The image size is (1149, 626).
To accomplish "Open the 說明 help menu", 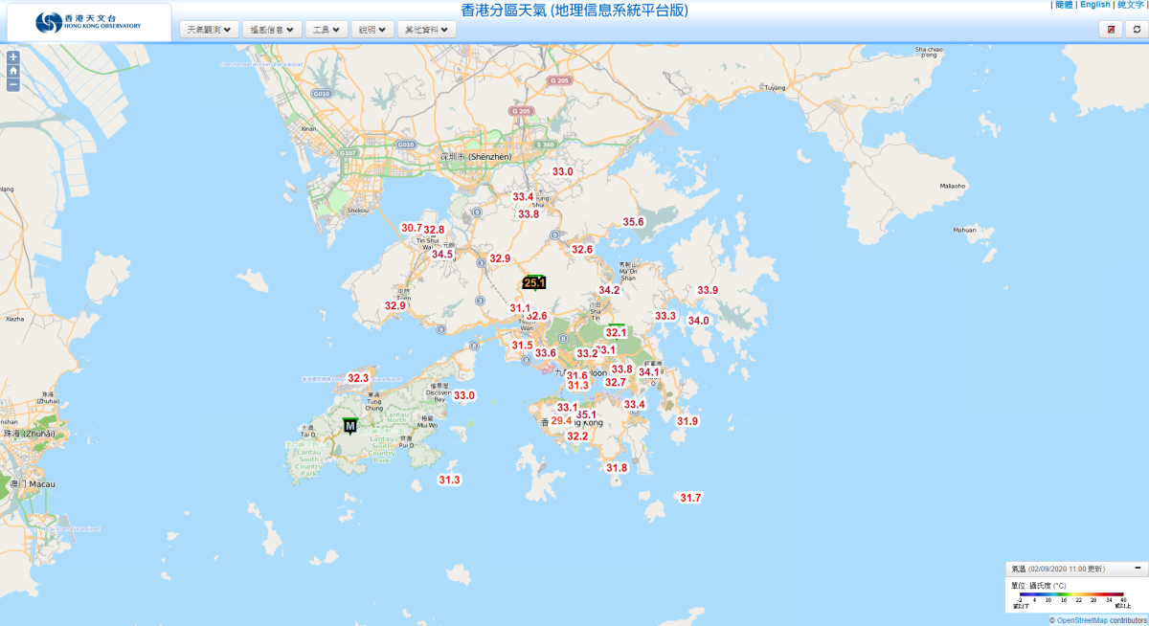I will tap(372, 30).
